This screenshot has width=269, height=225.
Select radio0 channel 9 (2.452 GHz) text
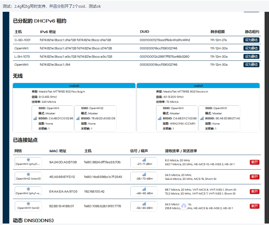48,97
